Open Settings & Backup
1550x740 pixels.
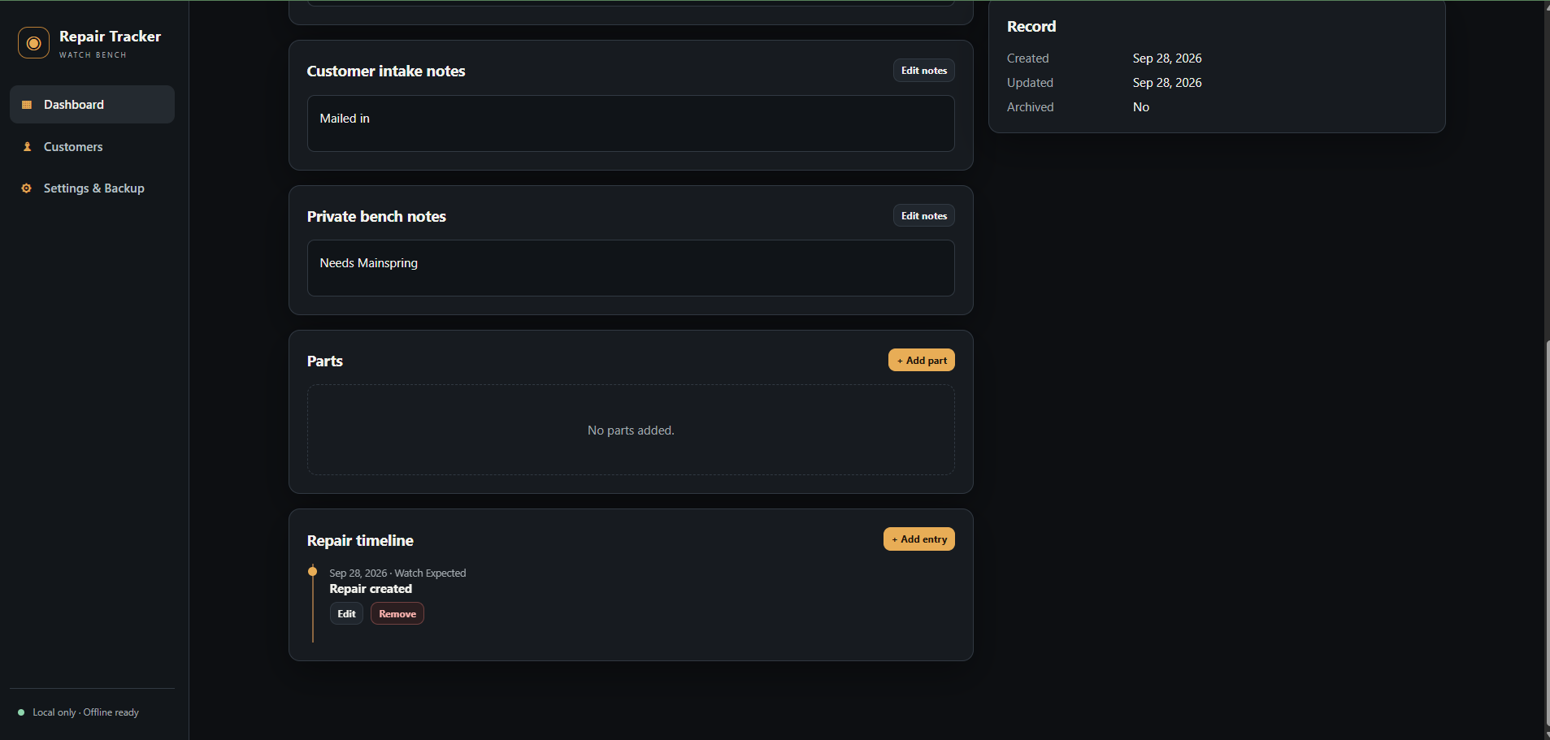(x=92, y=188)
